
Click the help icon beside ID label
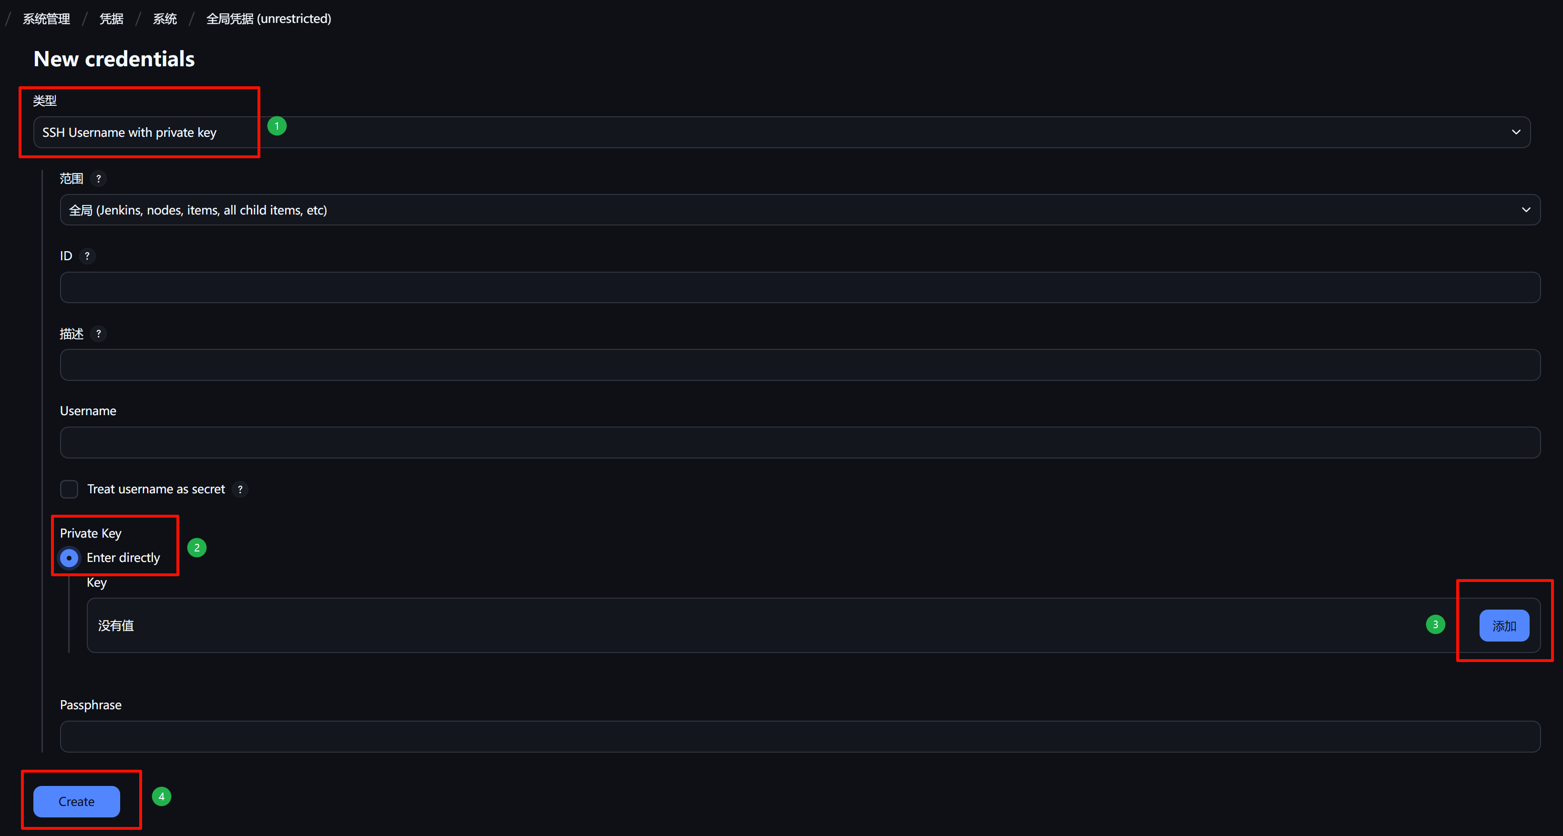point(87,256)
